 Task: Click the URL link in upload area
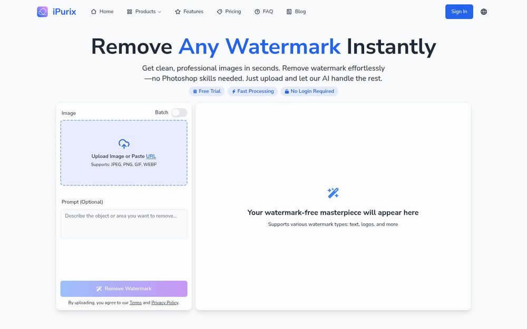pos(151,156)
